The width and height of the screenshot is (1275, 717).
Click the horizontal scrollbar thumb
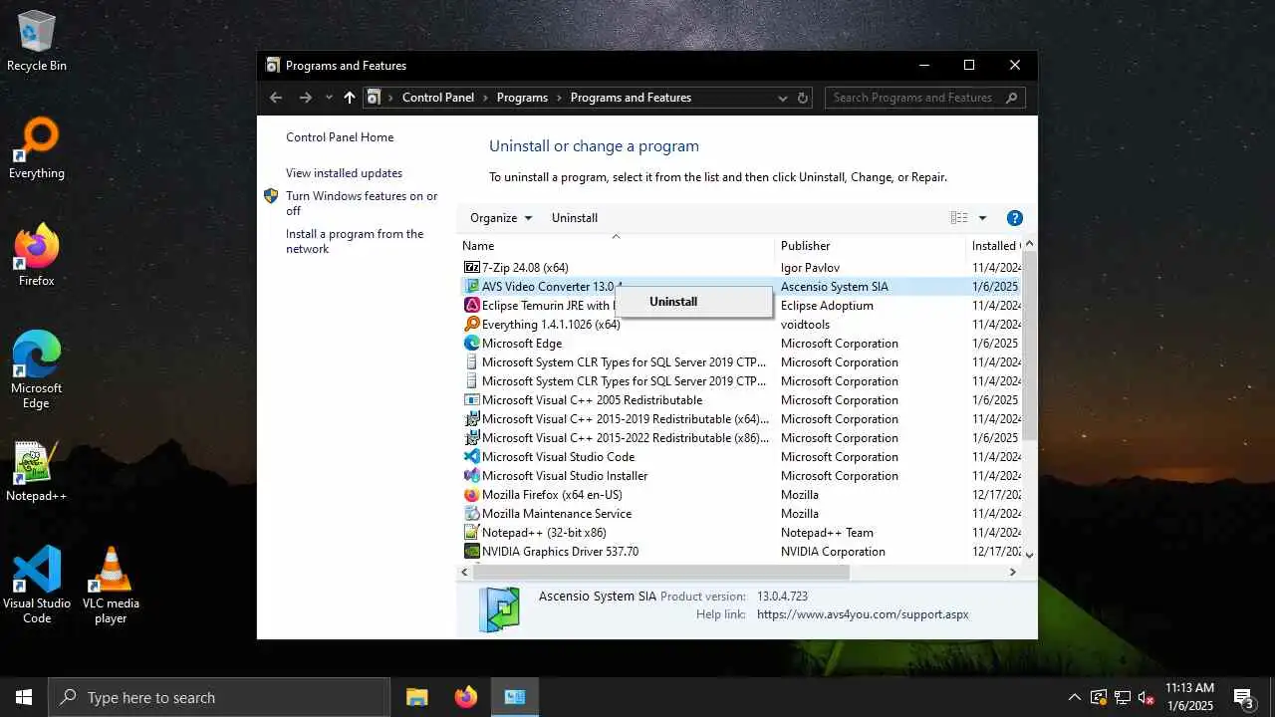[661, 573]
